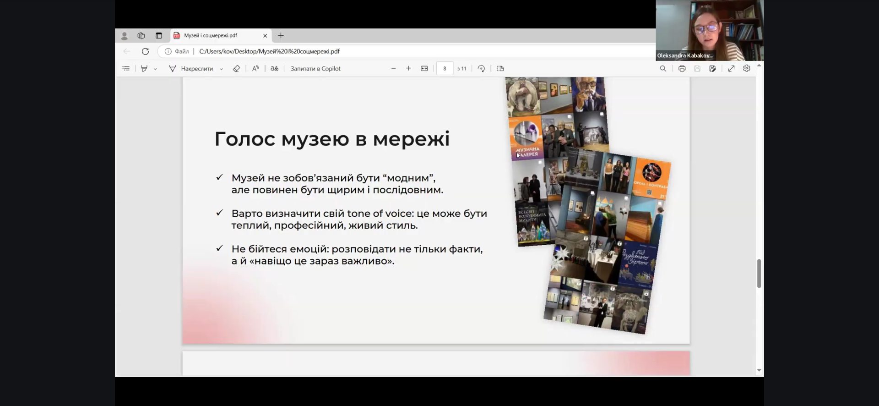Image resolution: width=879 pixels, height=406 pixels.
Task: Click the Save As icon
Action: 712,69
